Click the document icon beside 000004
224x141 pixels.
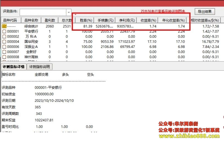4,42
